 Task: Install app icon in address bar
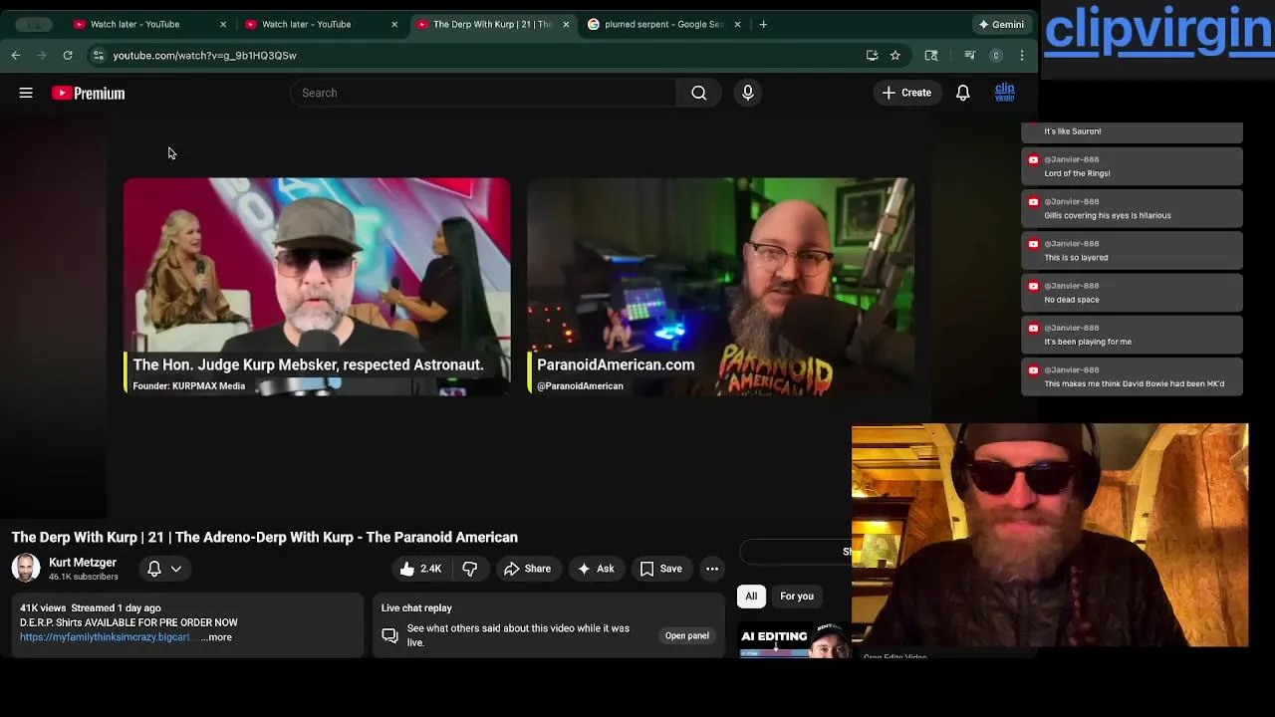click(x=872, y=56)
